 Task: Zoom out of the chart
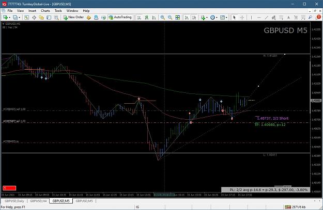(170, 18)
